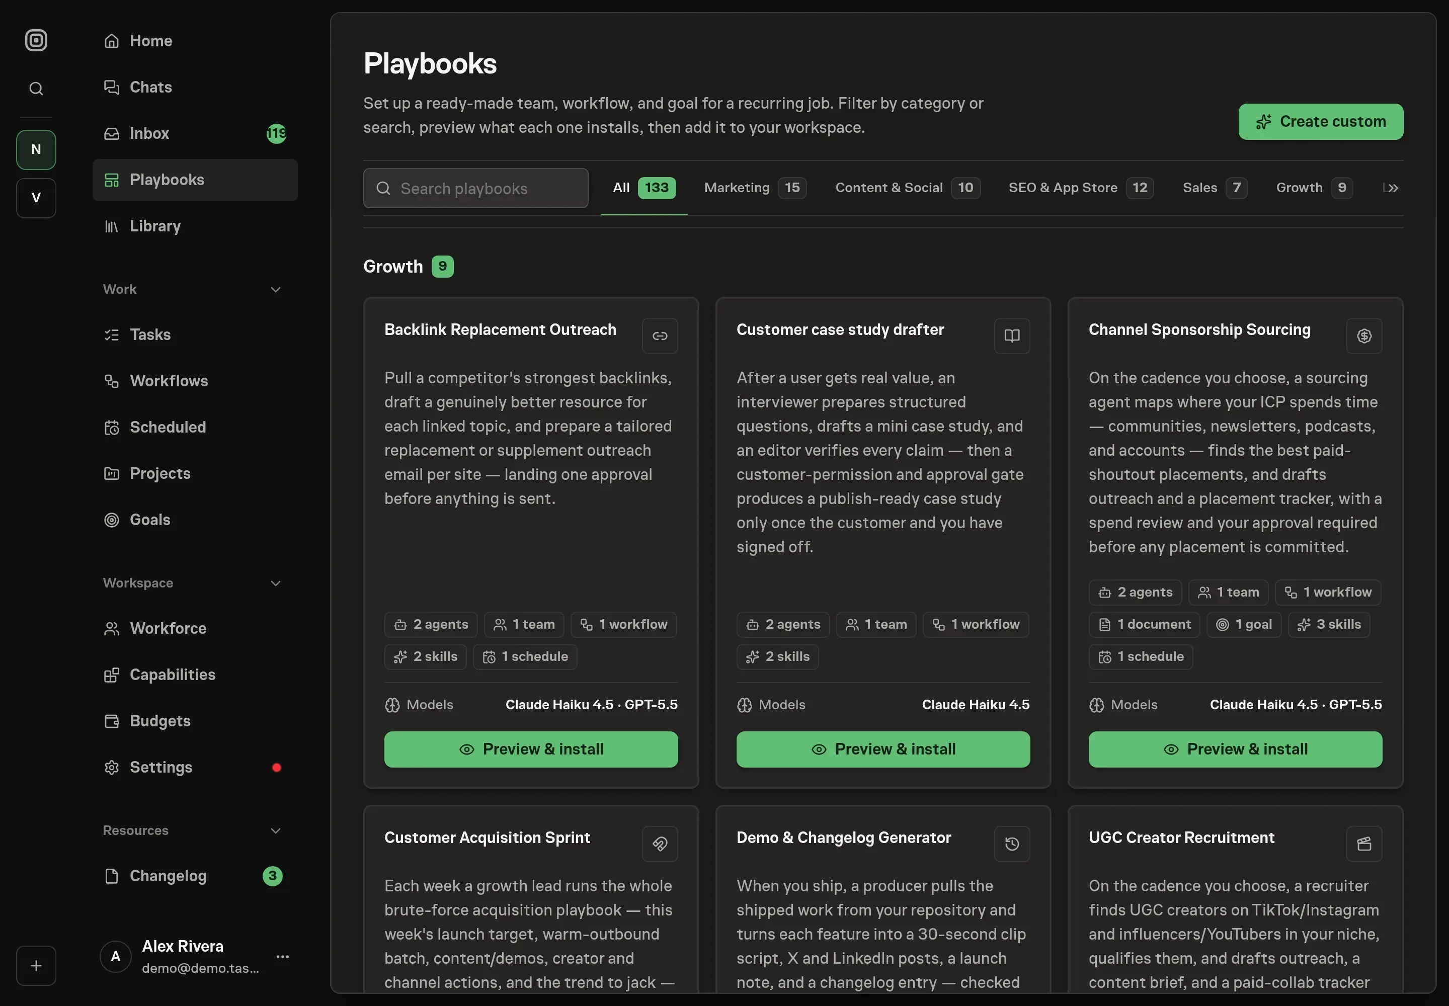The image size is (1449, 1006).
Task: Click the history icon on Demo & Changelog Generator
Action: click(x=1012, y=844)
